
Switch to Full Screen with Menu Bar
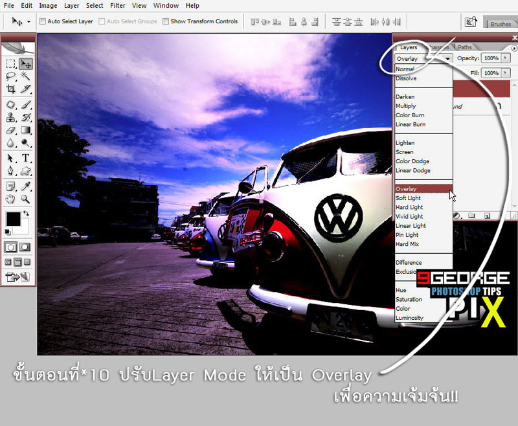pos(18,263)
